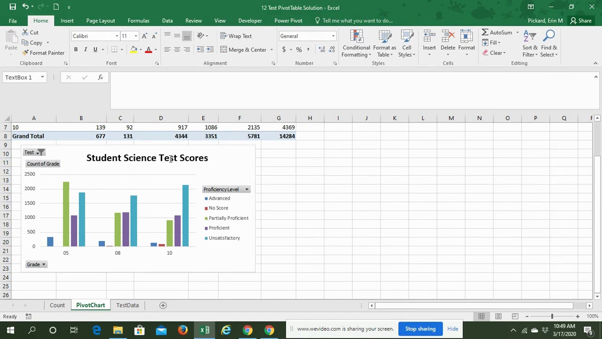Open the Name Box dropdown
Screen dimensions: 602x339
(x=42, y=77)
